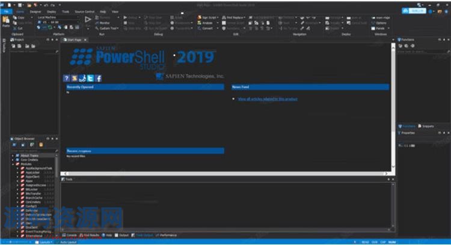Click Monitor in the Run group

103,23
